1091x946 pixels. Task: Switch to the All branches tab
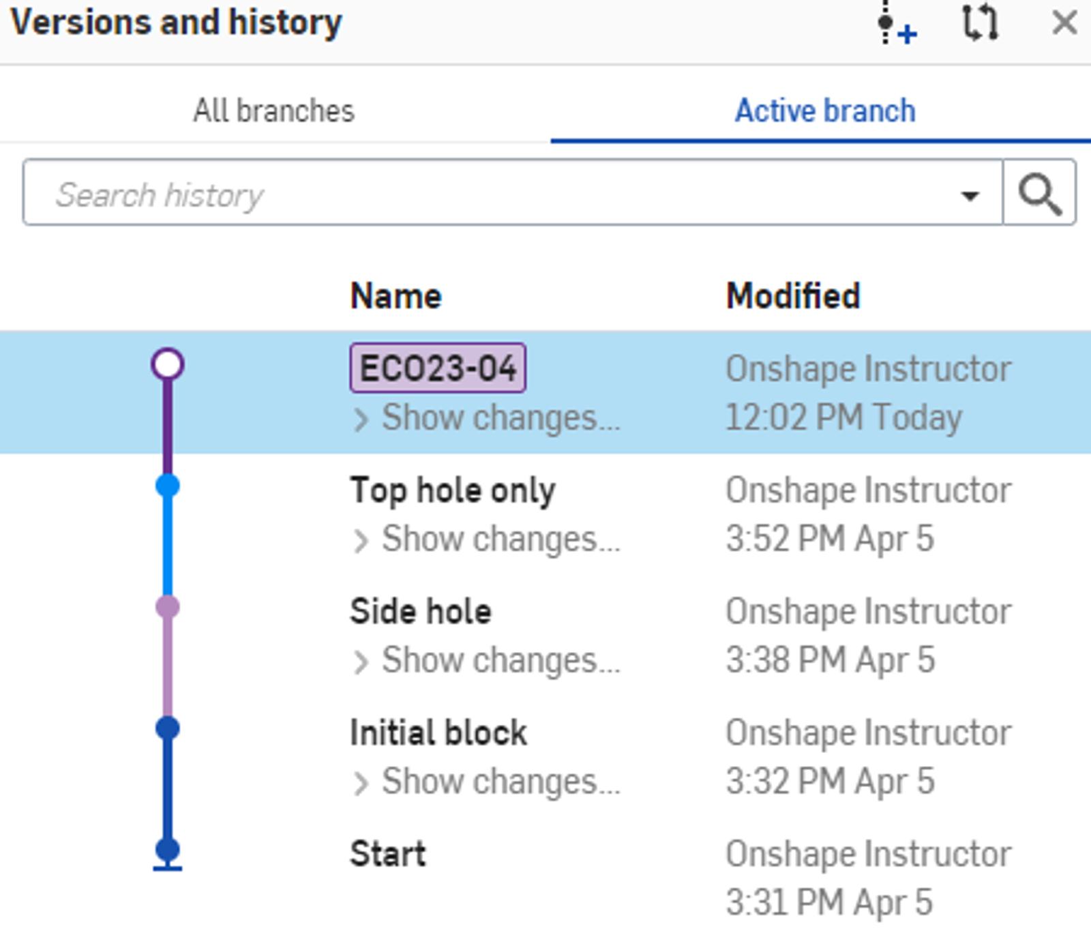click(x=274, y=110)
